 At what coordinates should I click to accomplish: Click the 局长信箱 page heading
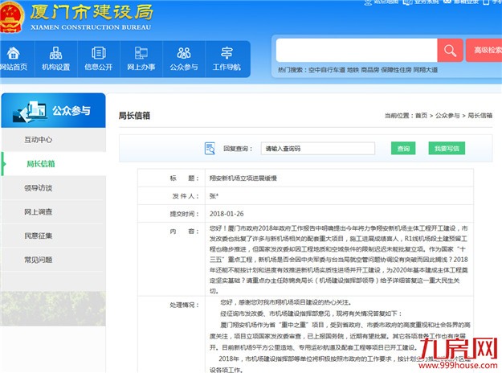pyautogui.click(x=134, y=116)
